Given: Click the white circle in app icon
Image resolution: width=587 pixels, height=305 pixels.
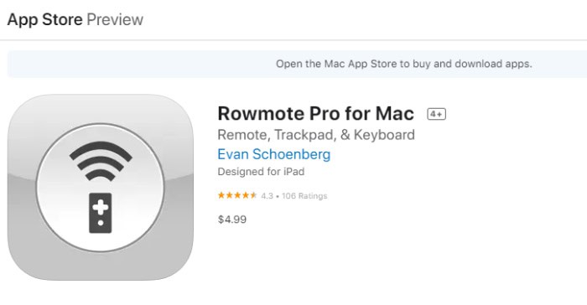Looking at the screenshot, I should point(101,187).
